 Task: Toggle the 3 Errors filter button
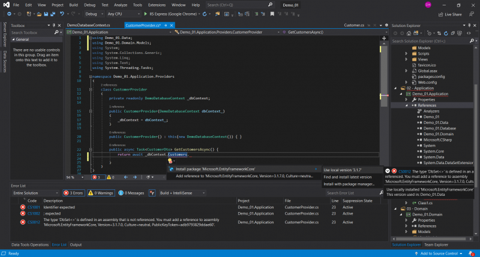click(x=75, y=193)
